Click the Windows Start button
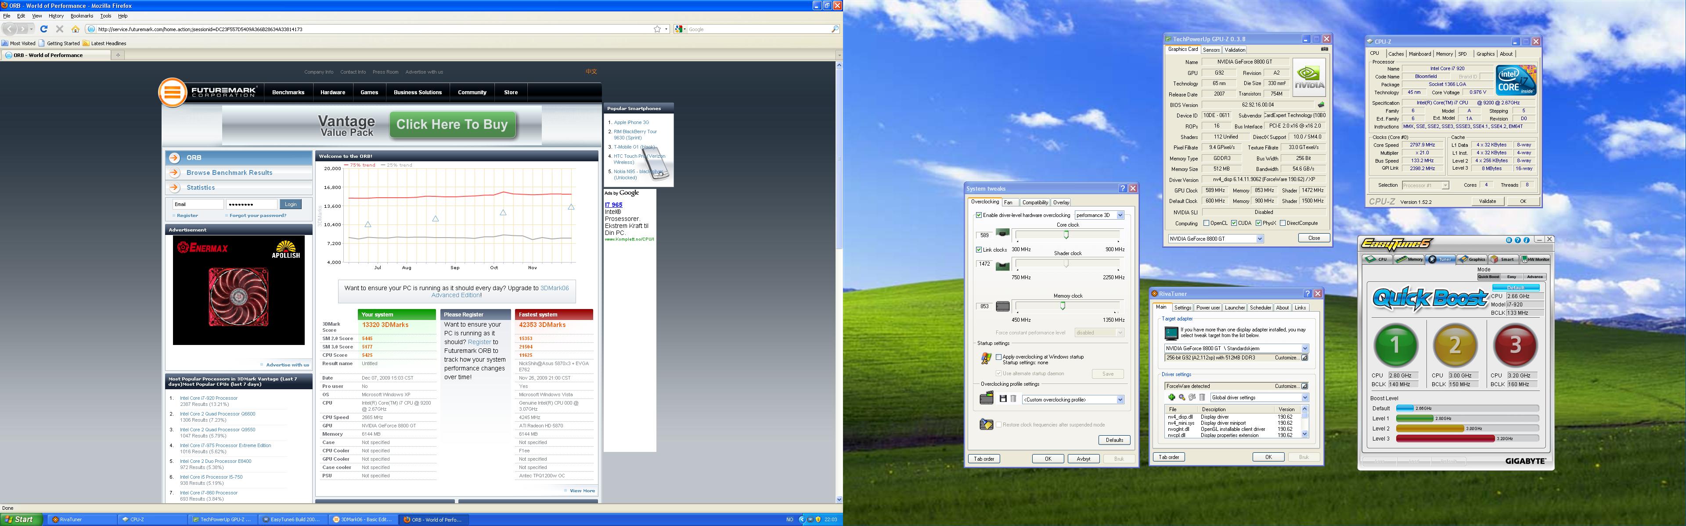Image resolution: width=1686 pixels, height=526 pixels. (22, 519)
